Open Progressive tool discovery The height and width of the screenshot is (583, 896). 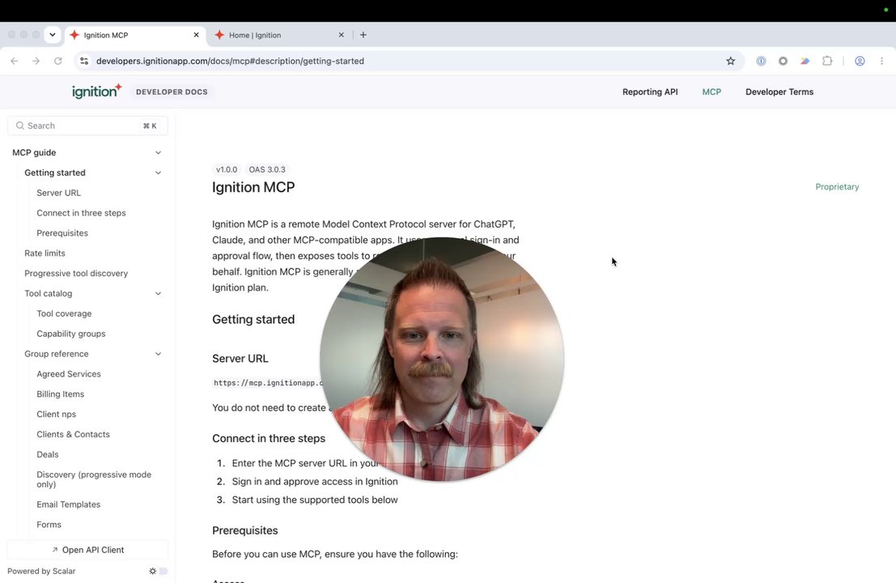pos(76,273)
